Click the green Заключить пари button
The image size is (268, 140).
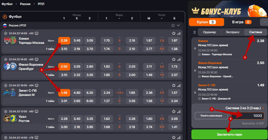coord(229,134)
